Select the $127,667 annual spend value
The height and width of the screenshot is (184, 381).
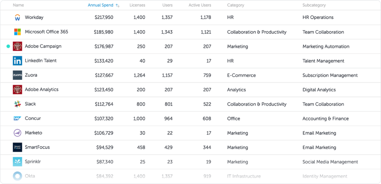click(x=104, y=75)
